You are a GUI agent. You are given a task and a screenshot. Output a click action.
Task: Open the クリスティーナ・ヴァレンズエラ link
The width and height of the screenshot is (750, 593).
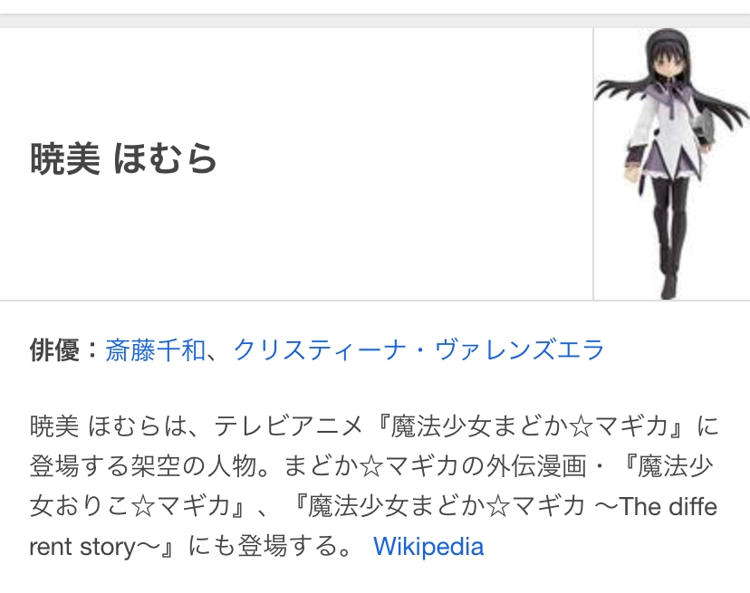tap(419, 350)
